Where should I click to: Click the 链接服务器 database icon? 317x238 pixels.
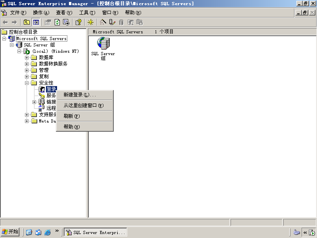coord(42,102)
